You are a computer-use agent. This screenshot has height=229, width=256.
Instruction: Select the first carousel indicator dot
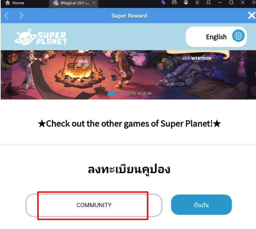tap(112, 93)
